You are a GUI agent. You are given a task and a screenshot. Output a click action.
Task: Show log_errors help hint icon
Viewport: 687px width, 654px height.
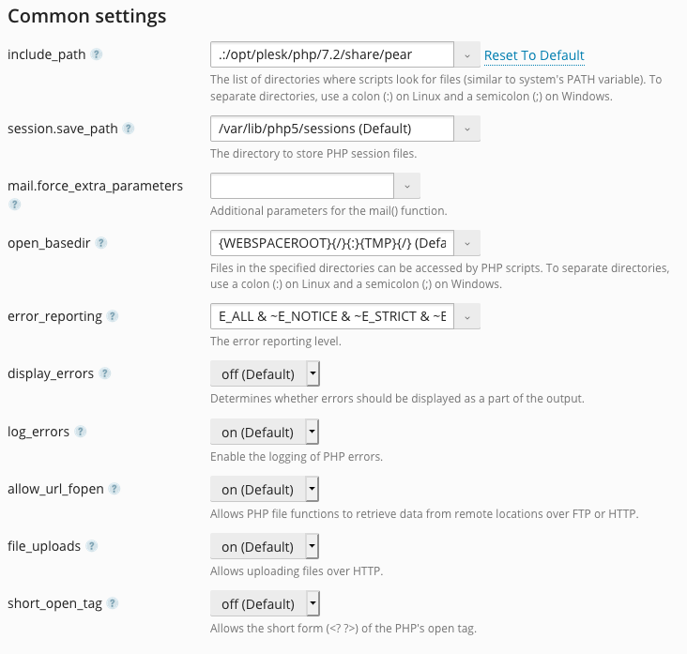[x=80, y=432]
